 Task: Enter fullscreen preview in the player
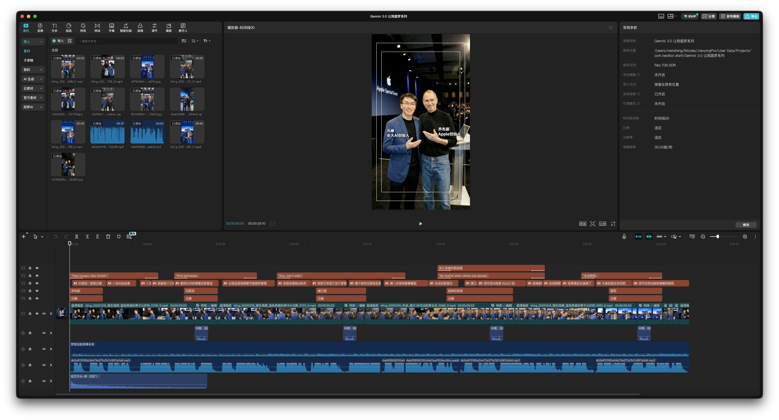(613, 224)
